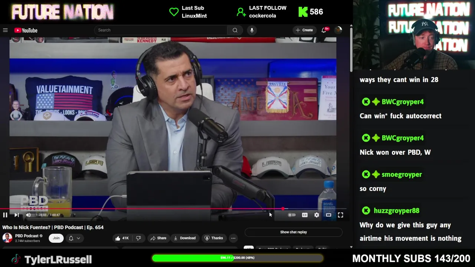
Task: Show chat replay
Action: click(294, 232)
